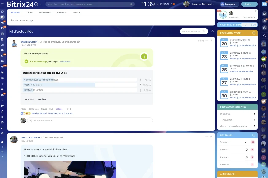Add event with plus in Événements à venir
Viewport: 268px width, 178px height.
click(254, 33)
